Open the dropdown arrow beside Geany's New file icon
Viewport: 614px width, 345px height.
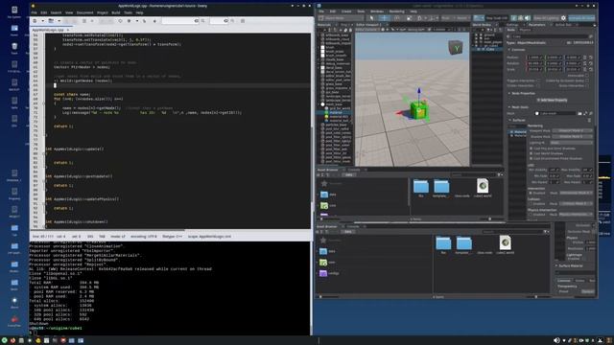tap(42, 21)
